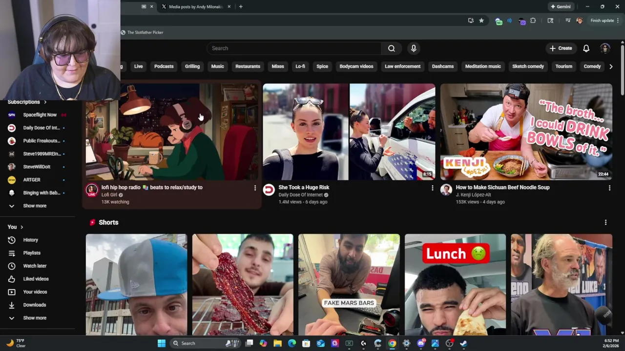This screenshot has width=625, height=351.
Task: Activate voice search microphone icon
Action: pyautogui.click(x=414, y=48)
